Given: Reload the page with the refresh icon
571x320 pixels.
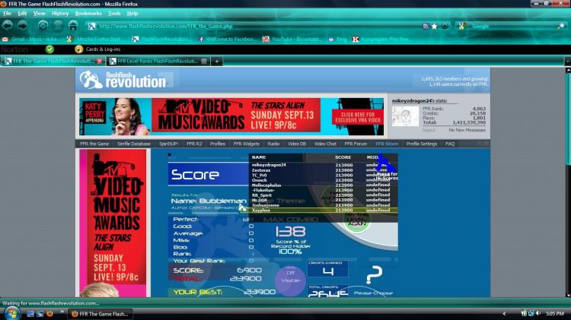Looking at the screenshot, I should tap(43, 26).
